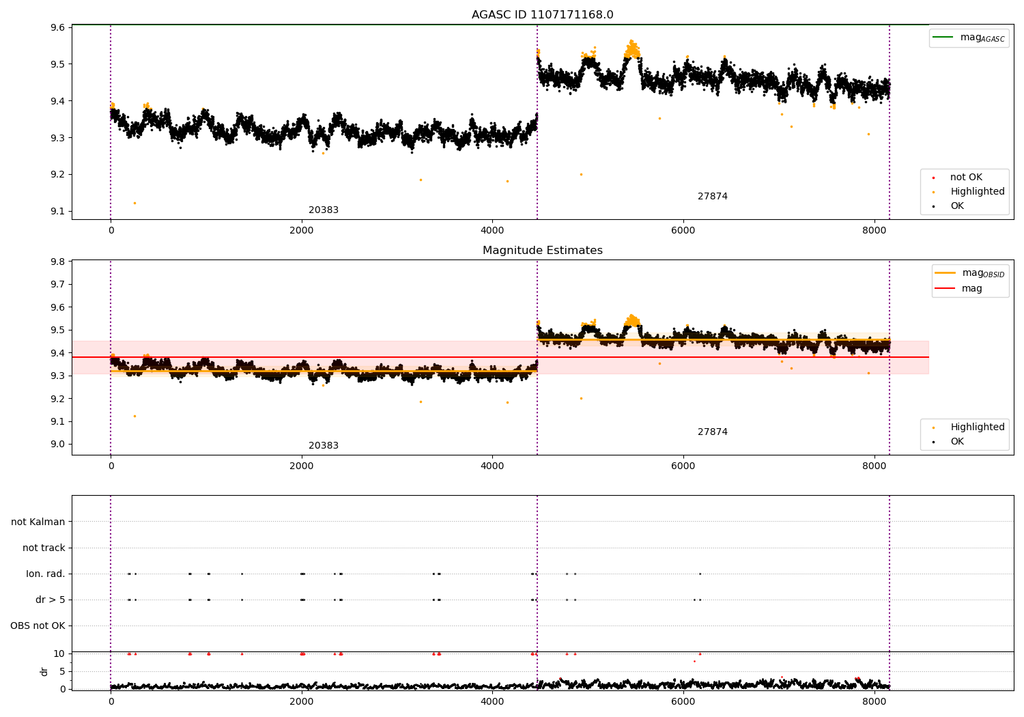Click the 'Ion. rad.' axis label
Screen dimensions: 1024x717
point(46,574)
